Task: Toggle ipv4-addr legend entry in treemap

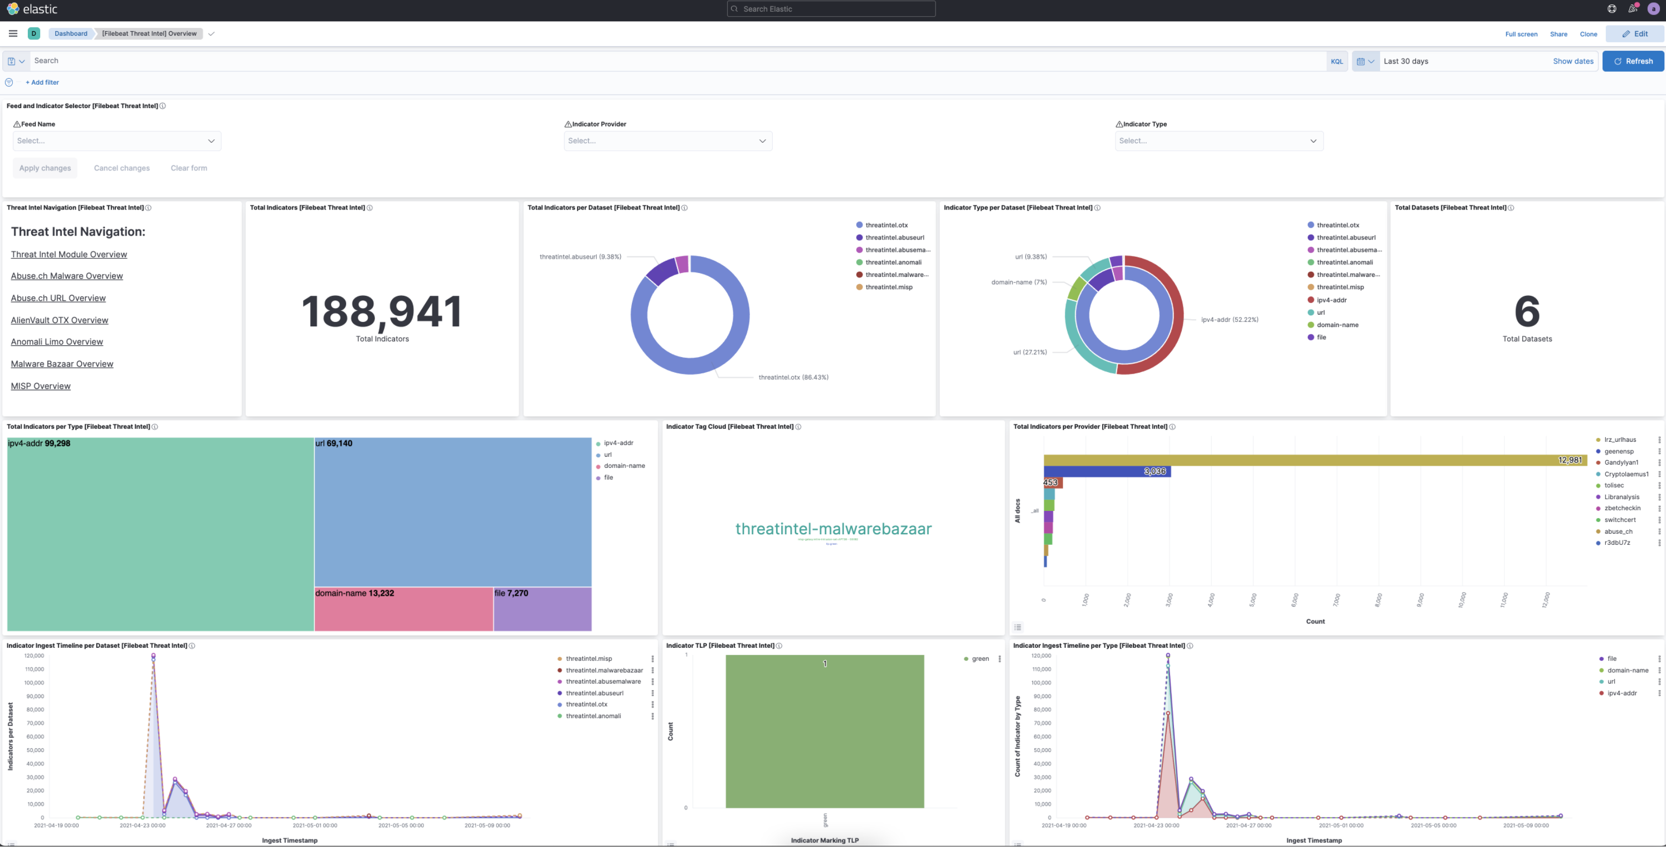Action: [617, 443]
